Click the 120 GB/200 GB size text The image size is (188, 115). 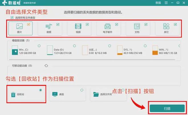pyautogui.click(x=27, y=53)
